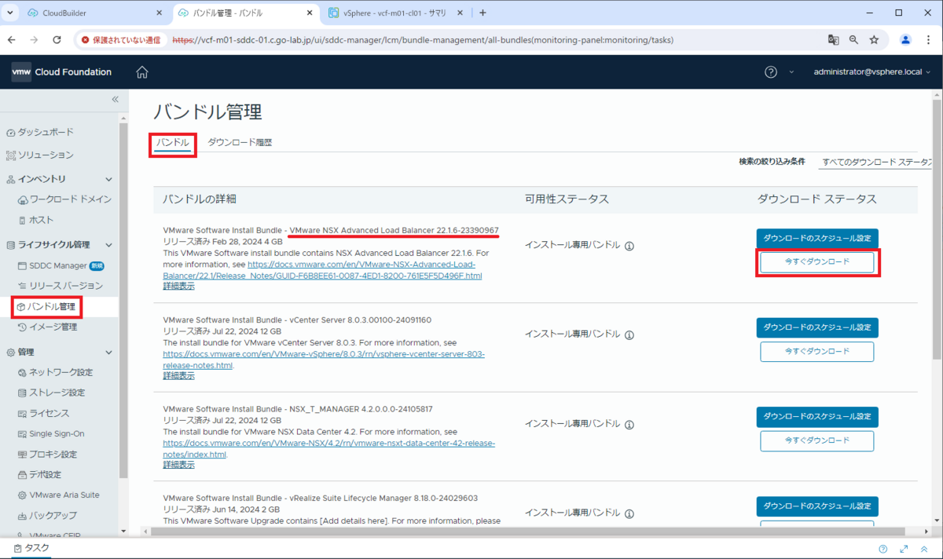This screenshot has height=559, width=943.
Task: Go back in browser history
Action: (x=12, y=39)
